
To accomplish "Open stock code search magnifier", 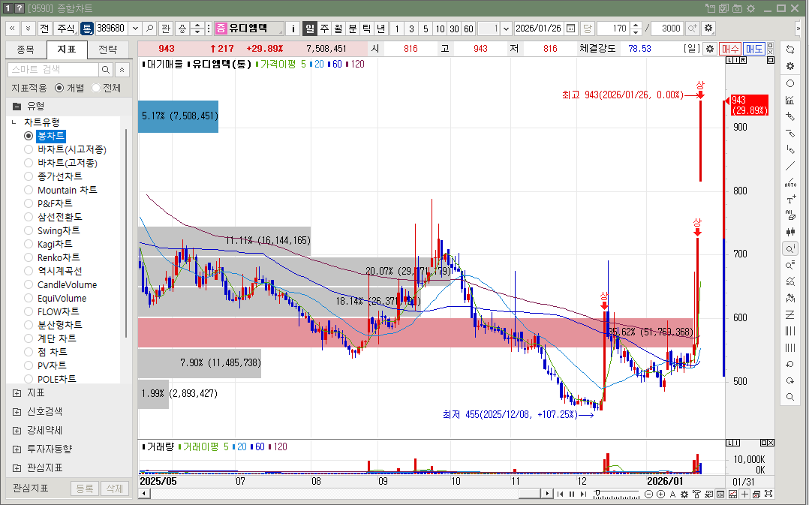I will point(149,29).
